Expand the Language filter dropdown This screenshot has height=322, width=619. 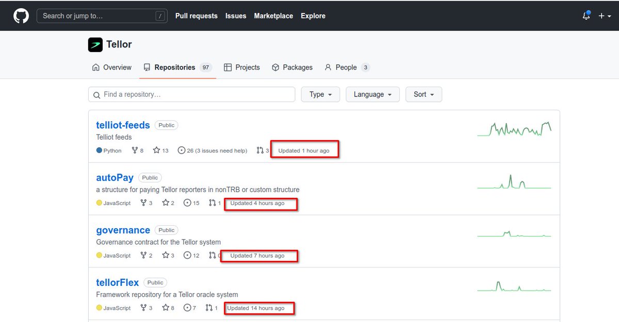click(x=373, y=94)
